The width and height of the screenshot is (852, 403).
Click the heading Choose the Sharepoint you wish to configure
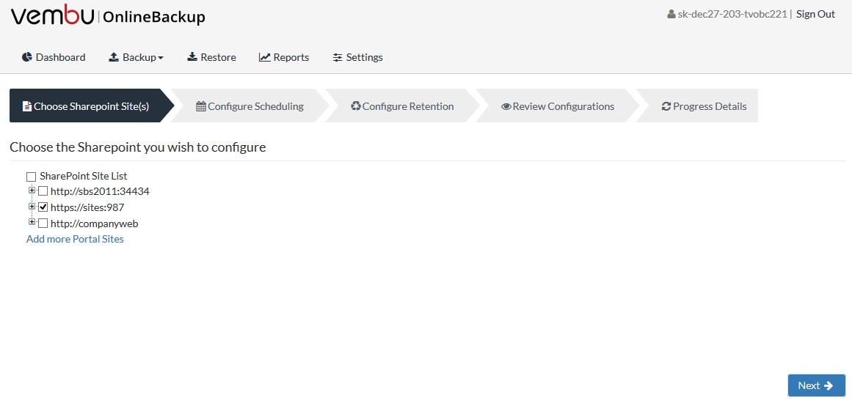point(138,147)
